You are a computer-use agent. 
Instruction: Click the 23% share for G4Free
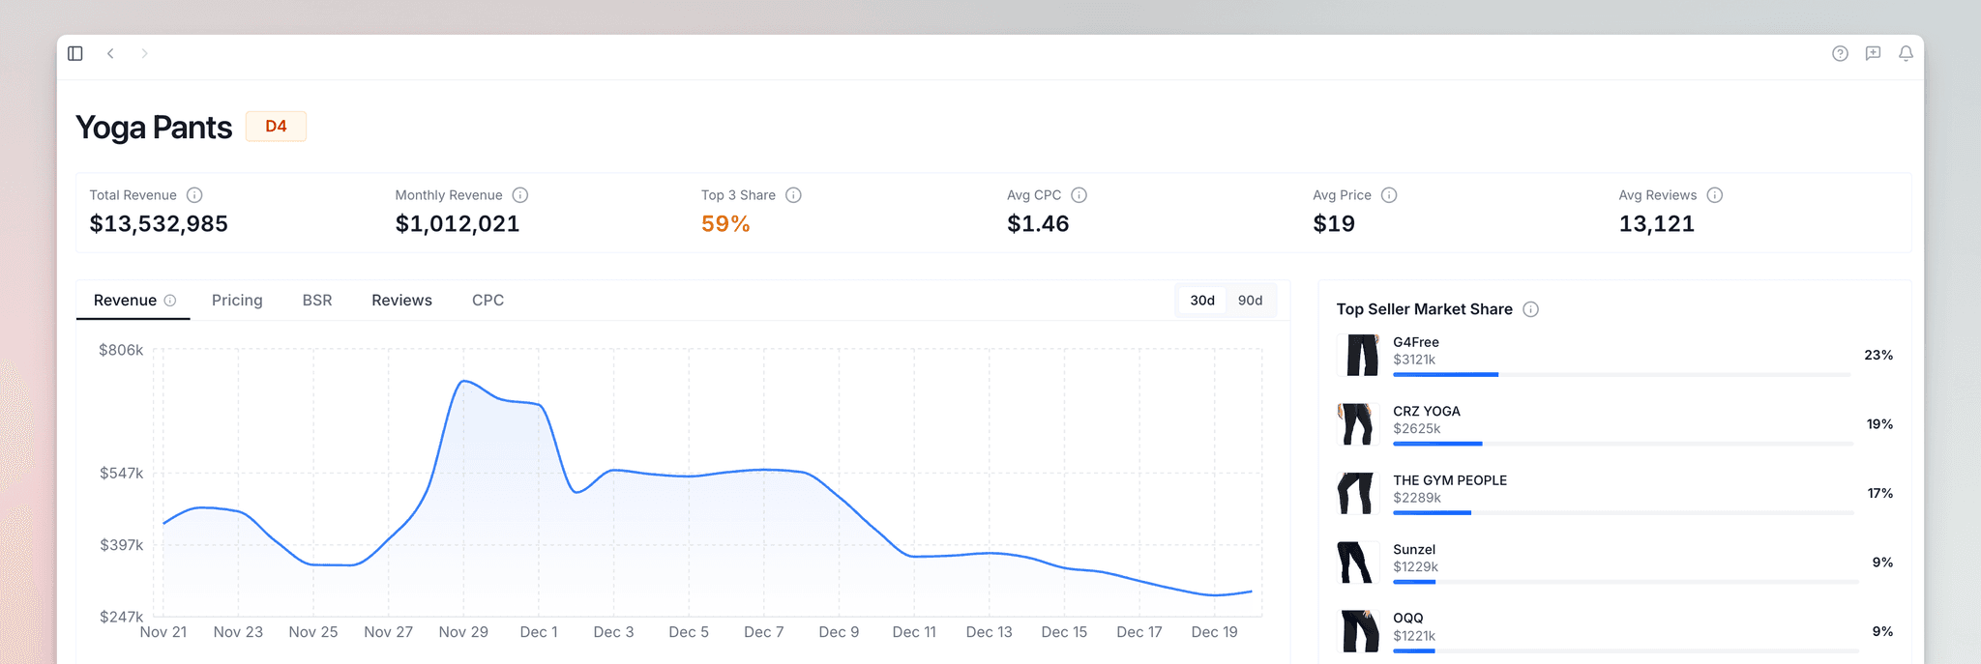tap(1878, 356)
